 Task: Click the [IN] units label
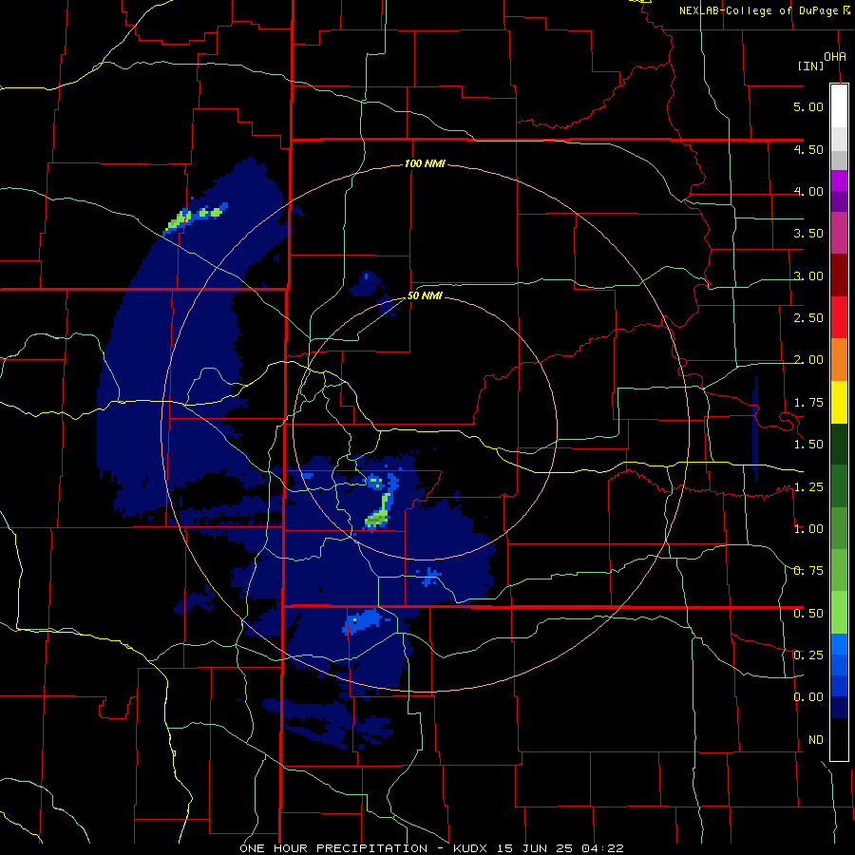[811, 66]
